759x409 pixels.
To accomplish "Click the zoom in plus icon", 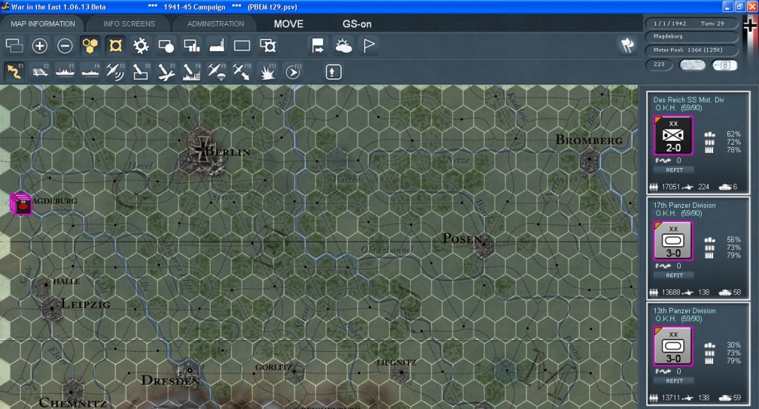I will tap(40, 45).
